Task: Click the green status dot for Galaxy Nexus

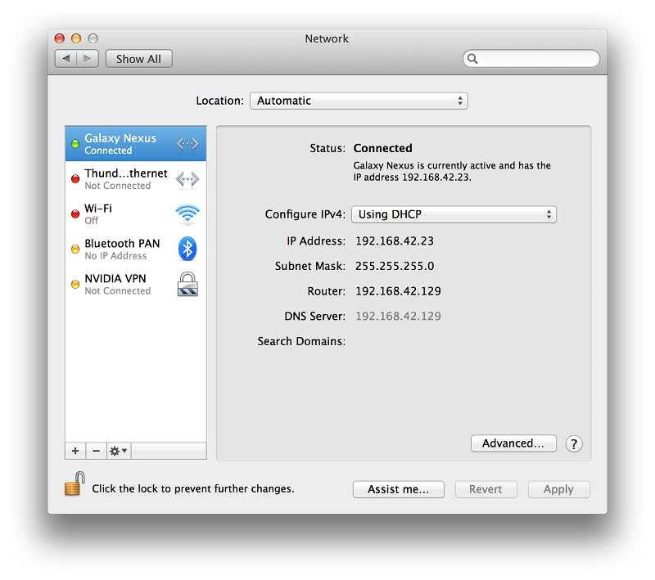Action: pyautogui.click(x=75, y=144)
